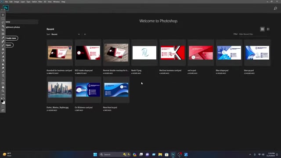Select the Horizontal Type tool

tap(3, 75)
